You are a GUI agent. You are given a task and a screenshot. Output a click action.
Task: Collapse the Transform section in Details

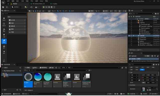[x=129, y=72]
